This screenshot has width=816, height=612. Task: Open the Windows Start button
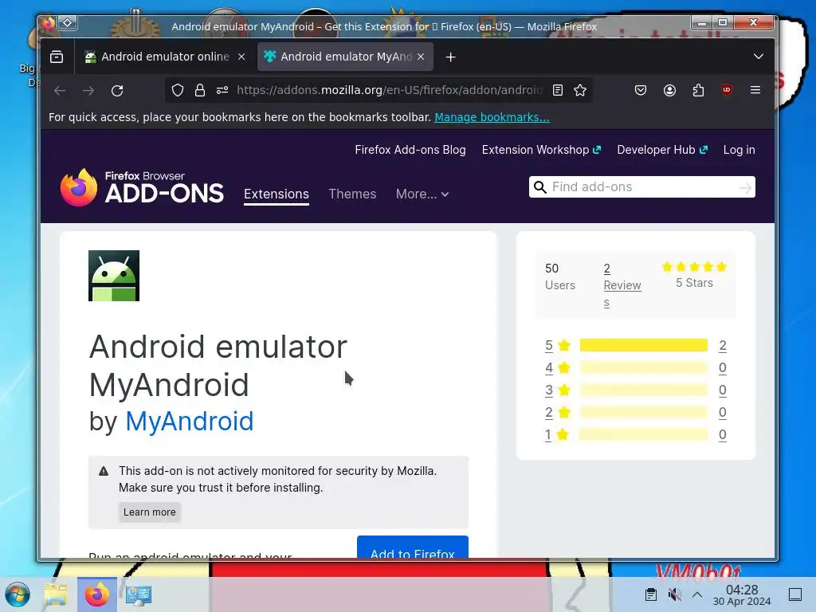[x=18, y=594]
